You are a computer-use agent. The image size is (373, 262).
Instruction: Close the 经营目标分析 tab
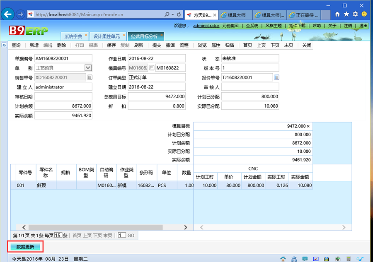pos(162,35)
